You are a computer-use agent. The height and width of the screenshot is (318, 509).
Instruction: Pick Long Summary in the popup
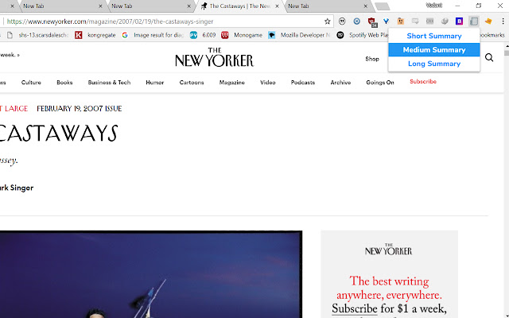pos(434,64)
